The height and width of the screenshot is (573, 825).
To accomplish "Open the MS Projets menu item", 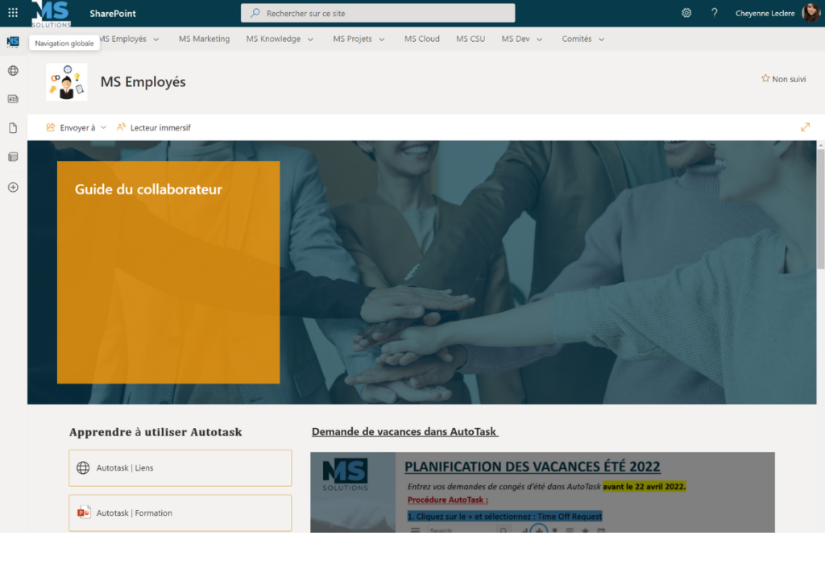I will tap(353, 39).
